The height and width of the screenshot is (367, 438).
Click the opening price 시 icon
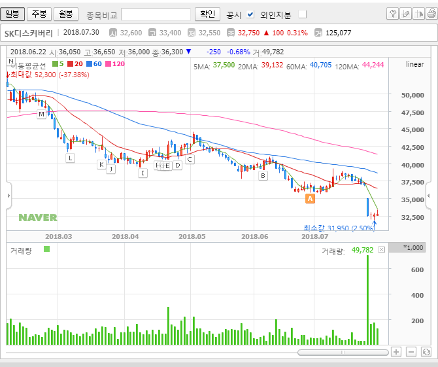pos(113,33)
